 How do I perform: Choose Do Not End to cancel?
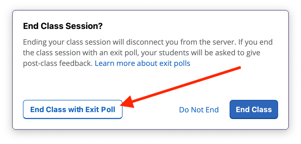point(199,110)
